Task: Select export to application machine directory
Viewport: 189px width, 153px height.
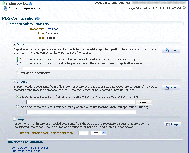Action: coord(17,63)
